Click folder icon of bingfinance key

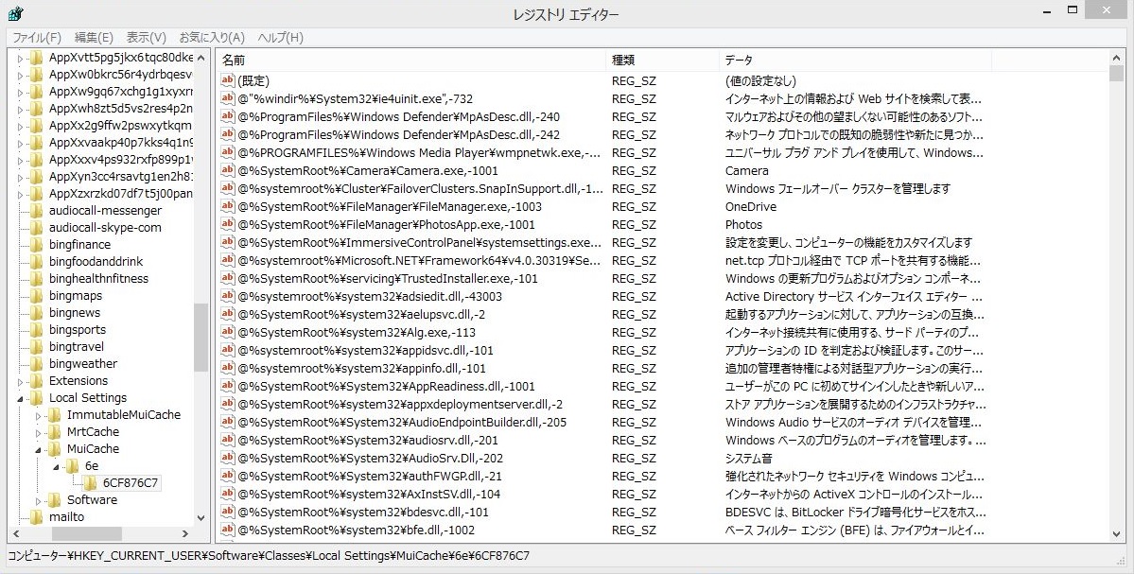tap(36, 244)
